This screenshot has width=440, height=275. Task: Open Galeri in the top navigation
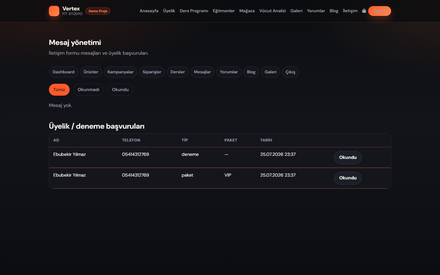click(x=296, y=11)
